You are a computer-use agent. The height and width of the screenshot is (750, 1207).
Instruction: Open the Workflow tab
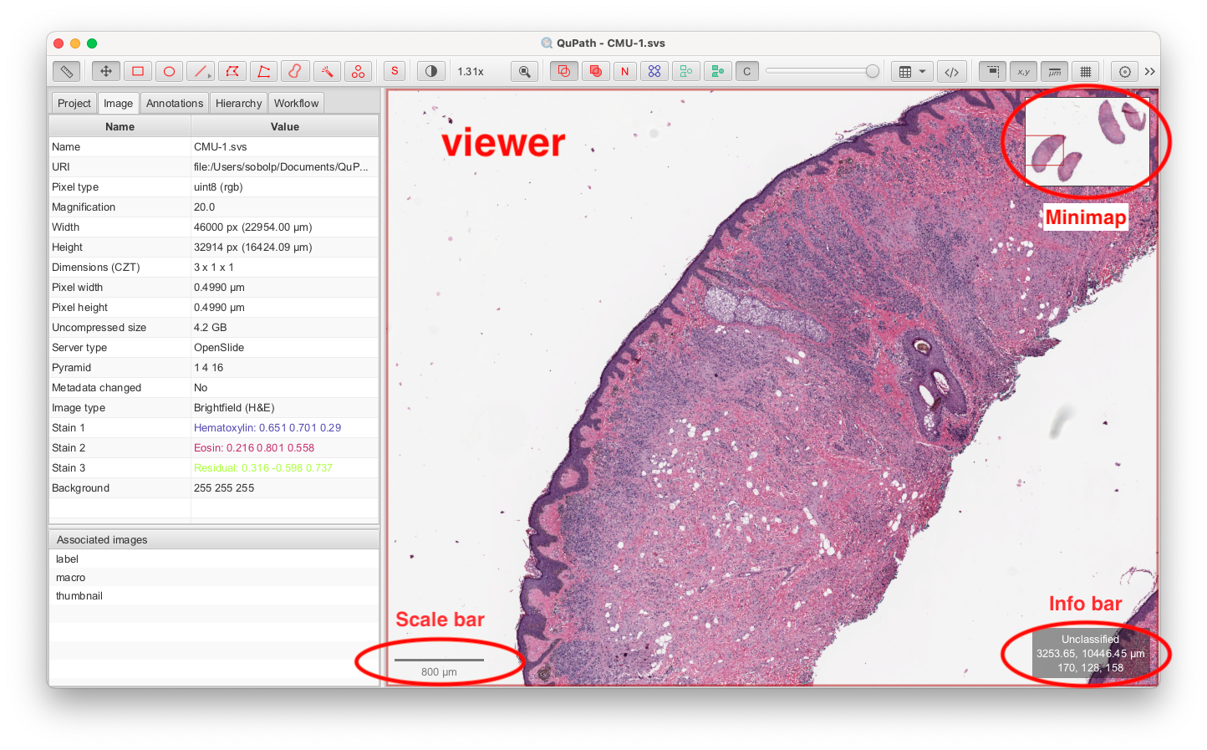(x=296, y=103)
